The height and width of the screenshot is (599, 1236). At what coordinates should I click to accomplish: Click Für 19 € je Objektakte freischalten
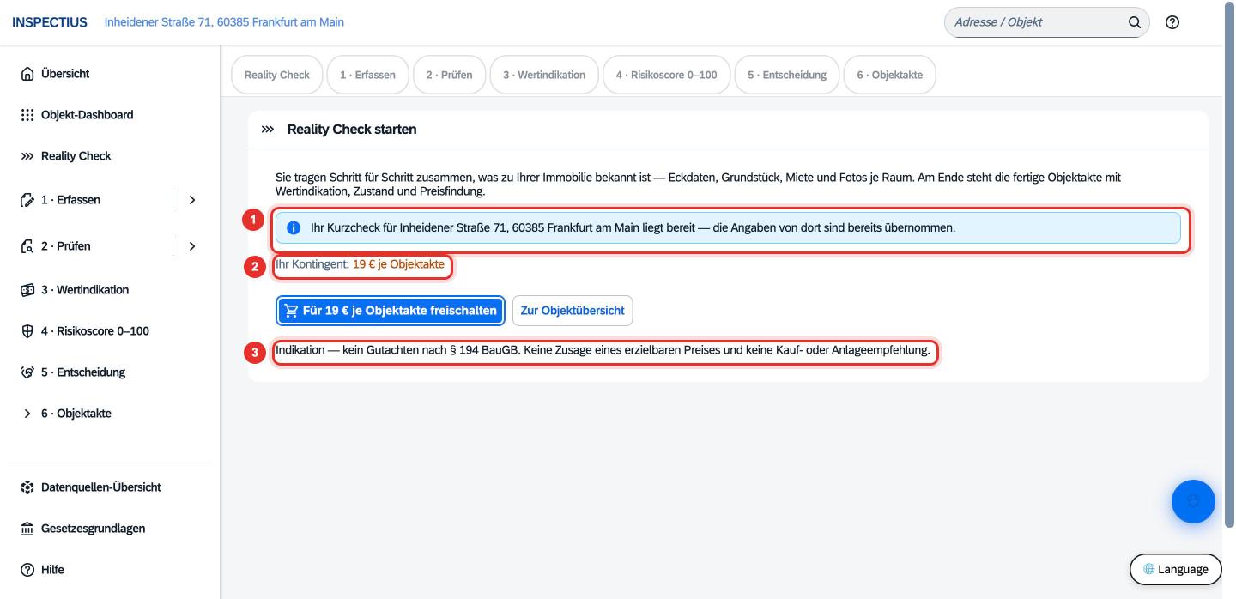[x=391, y=311]
